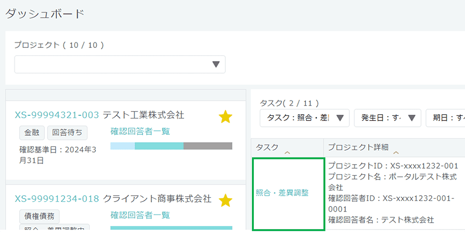Open 確認回答者一覧 for クライアント商事株式会社

[140, 215]
